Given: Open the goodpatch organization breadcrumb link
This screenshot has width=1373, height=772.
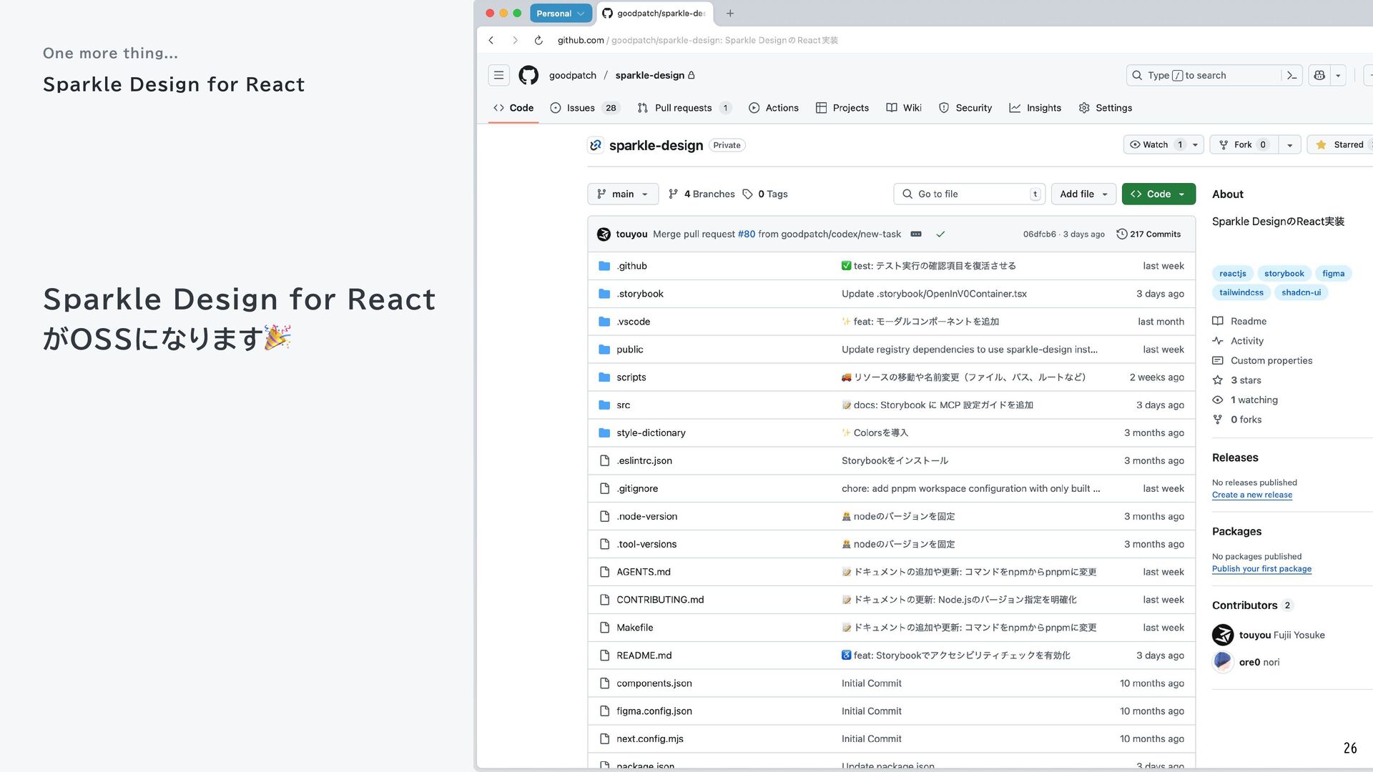Looking at the screenshot, I should click(x=572, y=75).
